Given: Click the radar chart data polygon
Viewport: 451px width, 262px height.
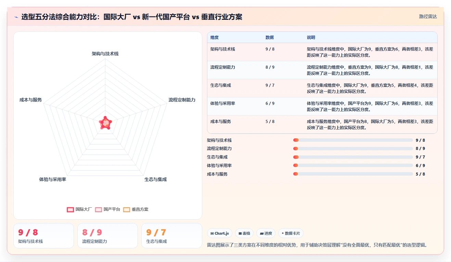Looking at the screenshot, I should pyautogui.click(x=105, y=123).
